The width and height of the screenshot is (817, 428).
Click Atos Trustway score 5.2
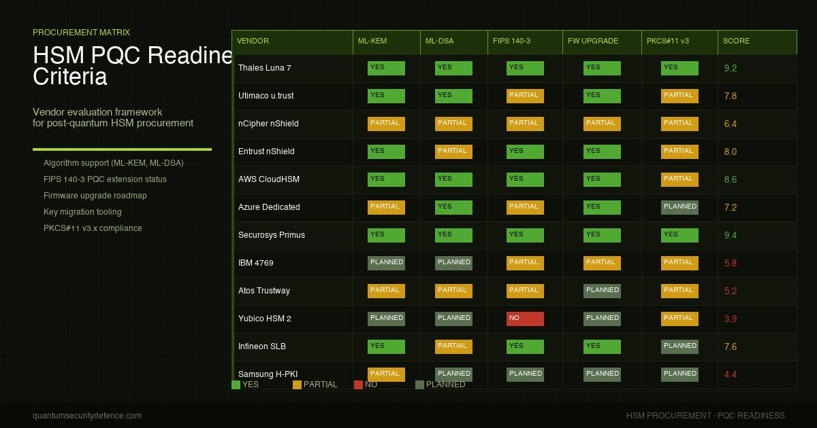pos(731,291)
